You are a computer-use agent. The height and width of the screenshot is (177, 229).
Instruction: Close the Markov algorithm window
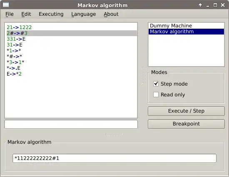click(223, 5)
